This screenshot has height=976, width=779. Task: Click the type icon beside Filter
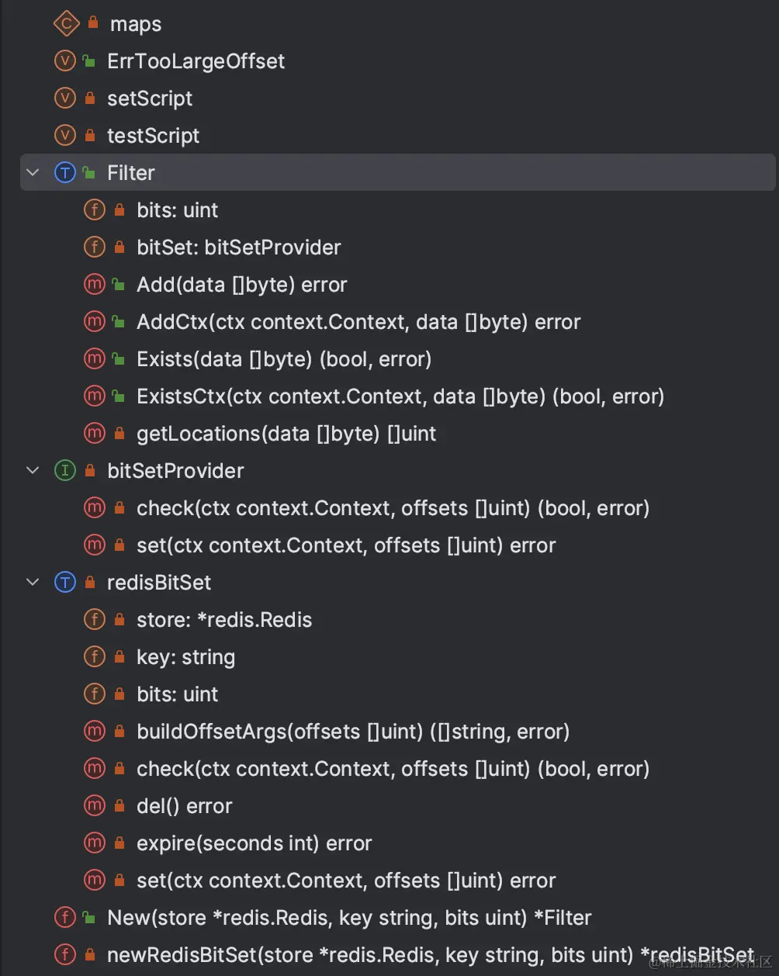click(65, 173)
